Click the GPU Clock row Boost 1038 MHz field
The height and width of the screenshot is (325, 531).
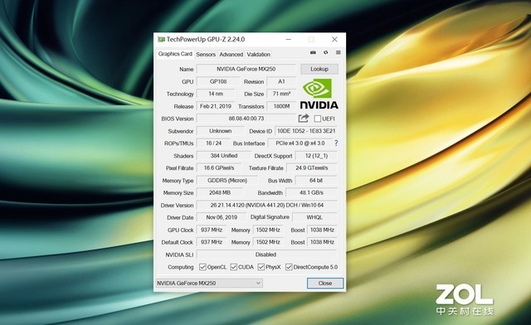(322, 230)
